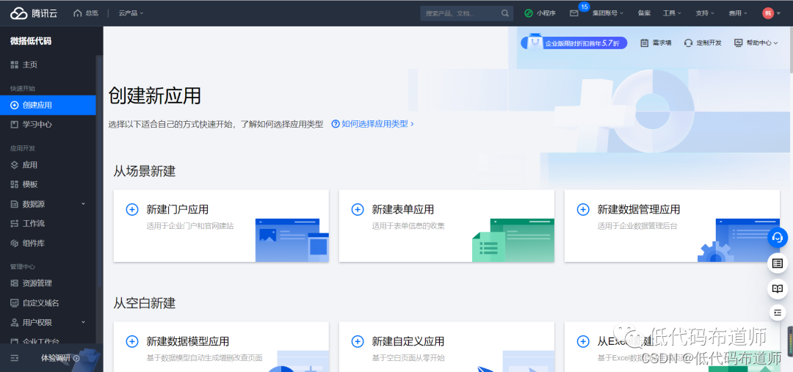Screen dimensions: 793x372
Task: Click the plus icon on 新建数据管理应用
Action: [583, 209]
